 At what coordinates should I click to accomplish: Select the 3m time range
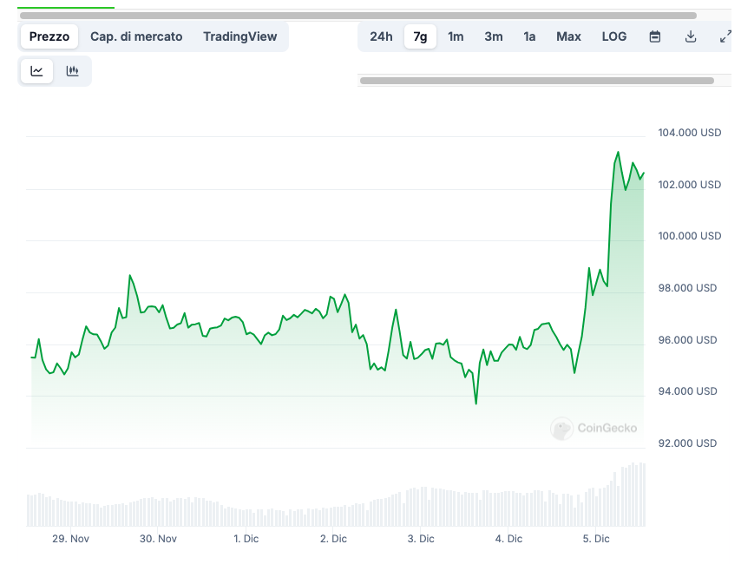tap(493, 36)
